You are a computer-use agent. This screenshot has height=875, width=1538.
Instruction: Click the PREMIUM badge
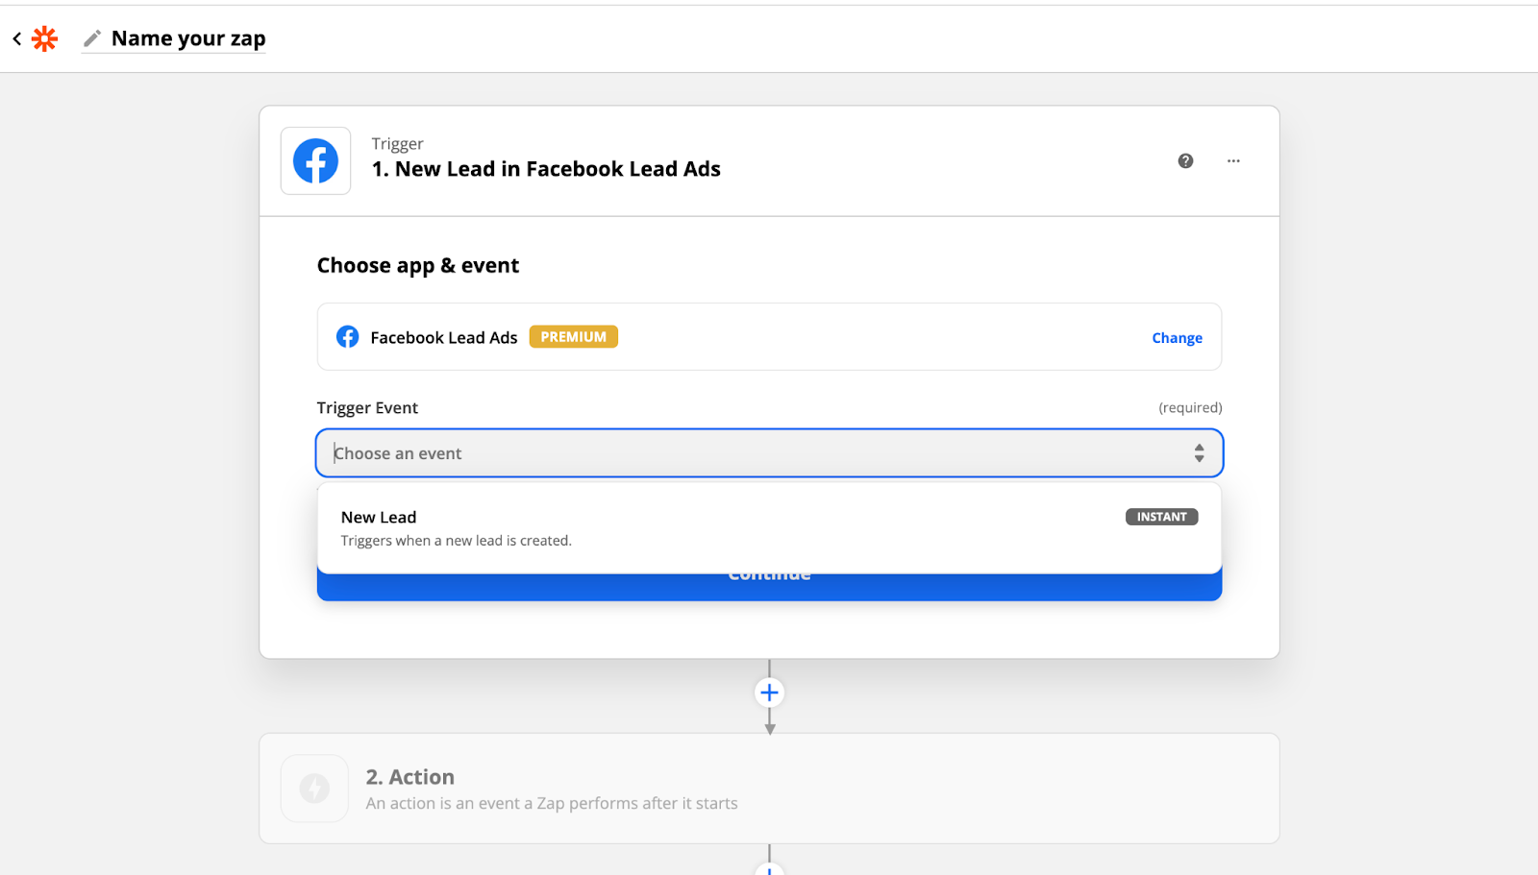pos(573,337)
